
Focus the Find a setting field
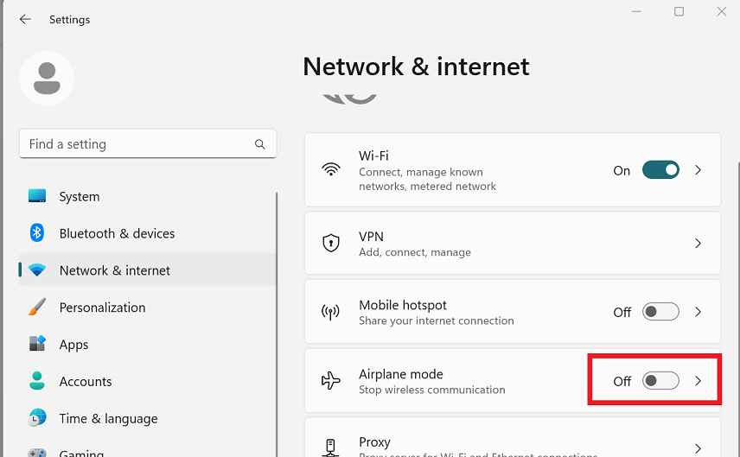[x=148, y=144]
